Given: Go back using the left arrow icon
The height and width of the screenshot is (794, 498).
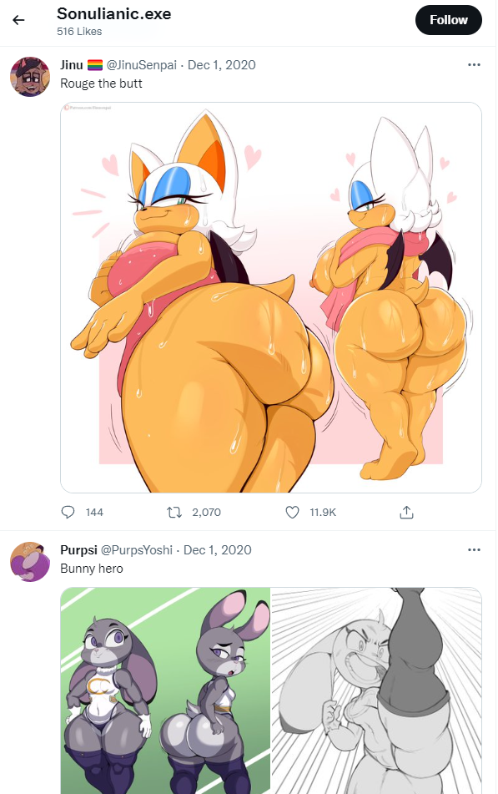Looking at the screenshot, I should point(18,20).
